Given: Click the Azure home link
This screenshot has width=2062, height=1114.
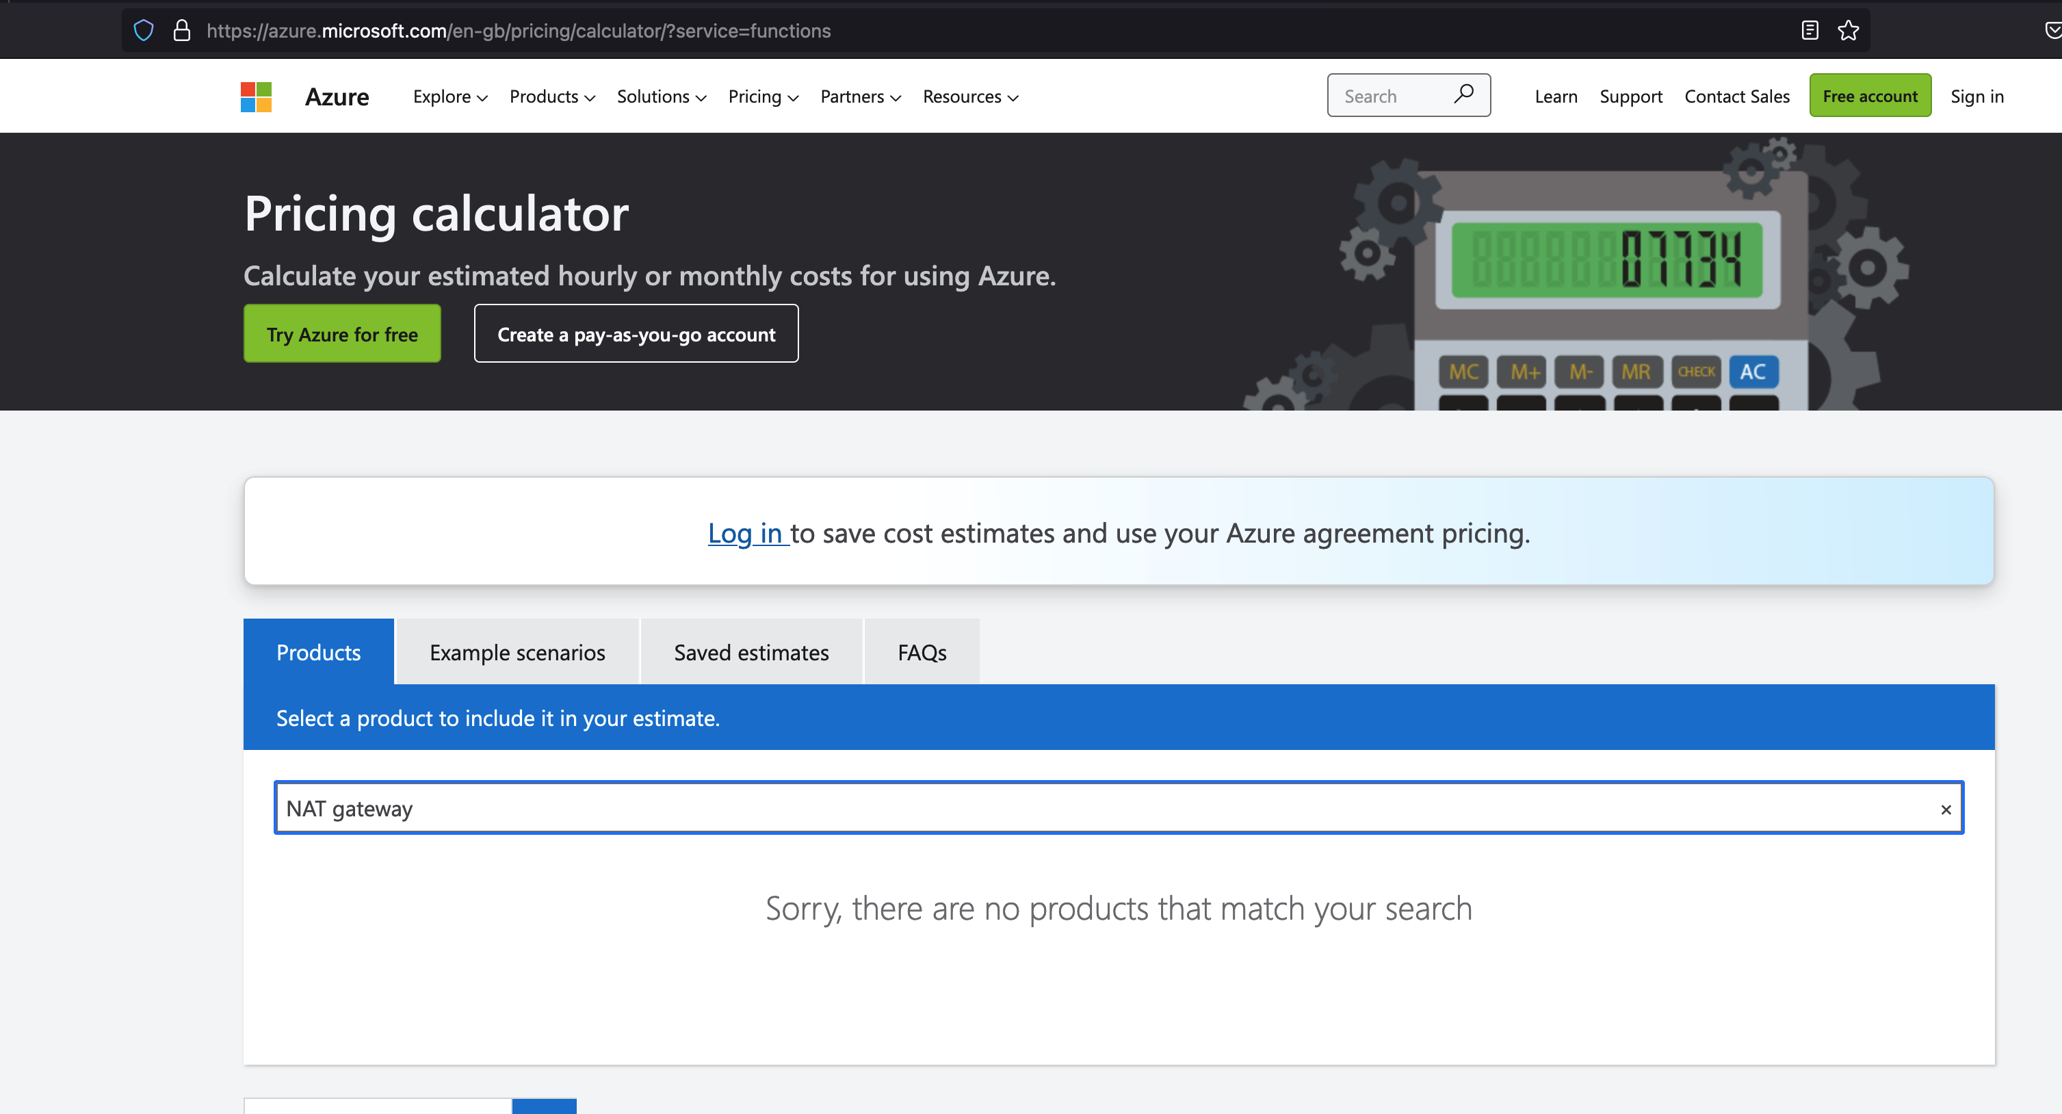Looking at the screenshot, I should [x=337, y=96].
